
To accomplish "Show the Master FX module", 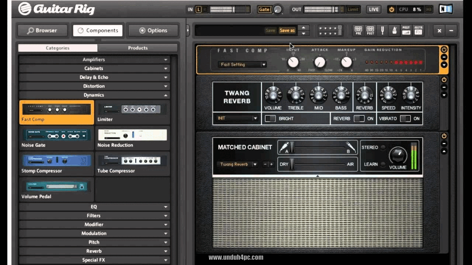I will (418, 30).
